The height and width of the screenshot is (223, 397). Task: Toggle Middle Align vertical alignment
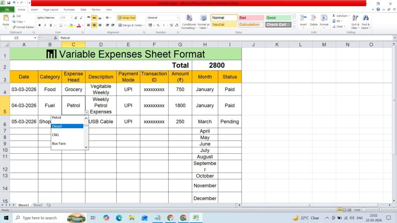(x=94, y=18)
